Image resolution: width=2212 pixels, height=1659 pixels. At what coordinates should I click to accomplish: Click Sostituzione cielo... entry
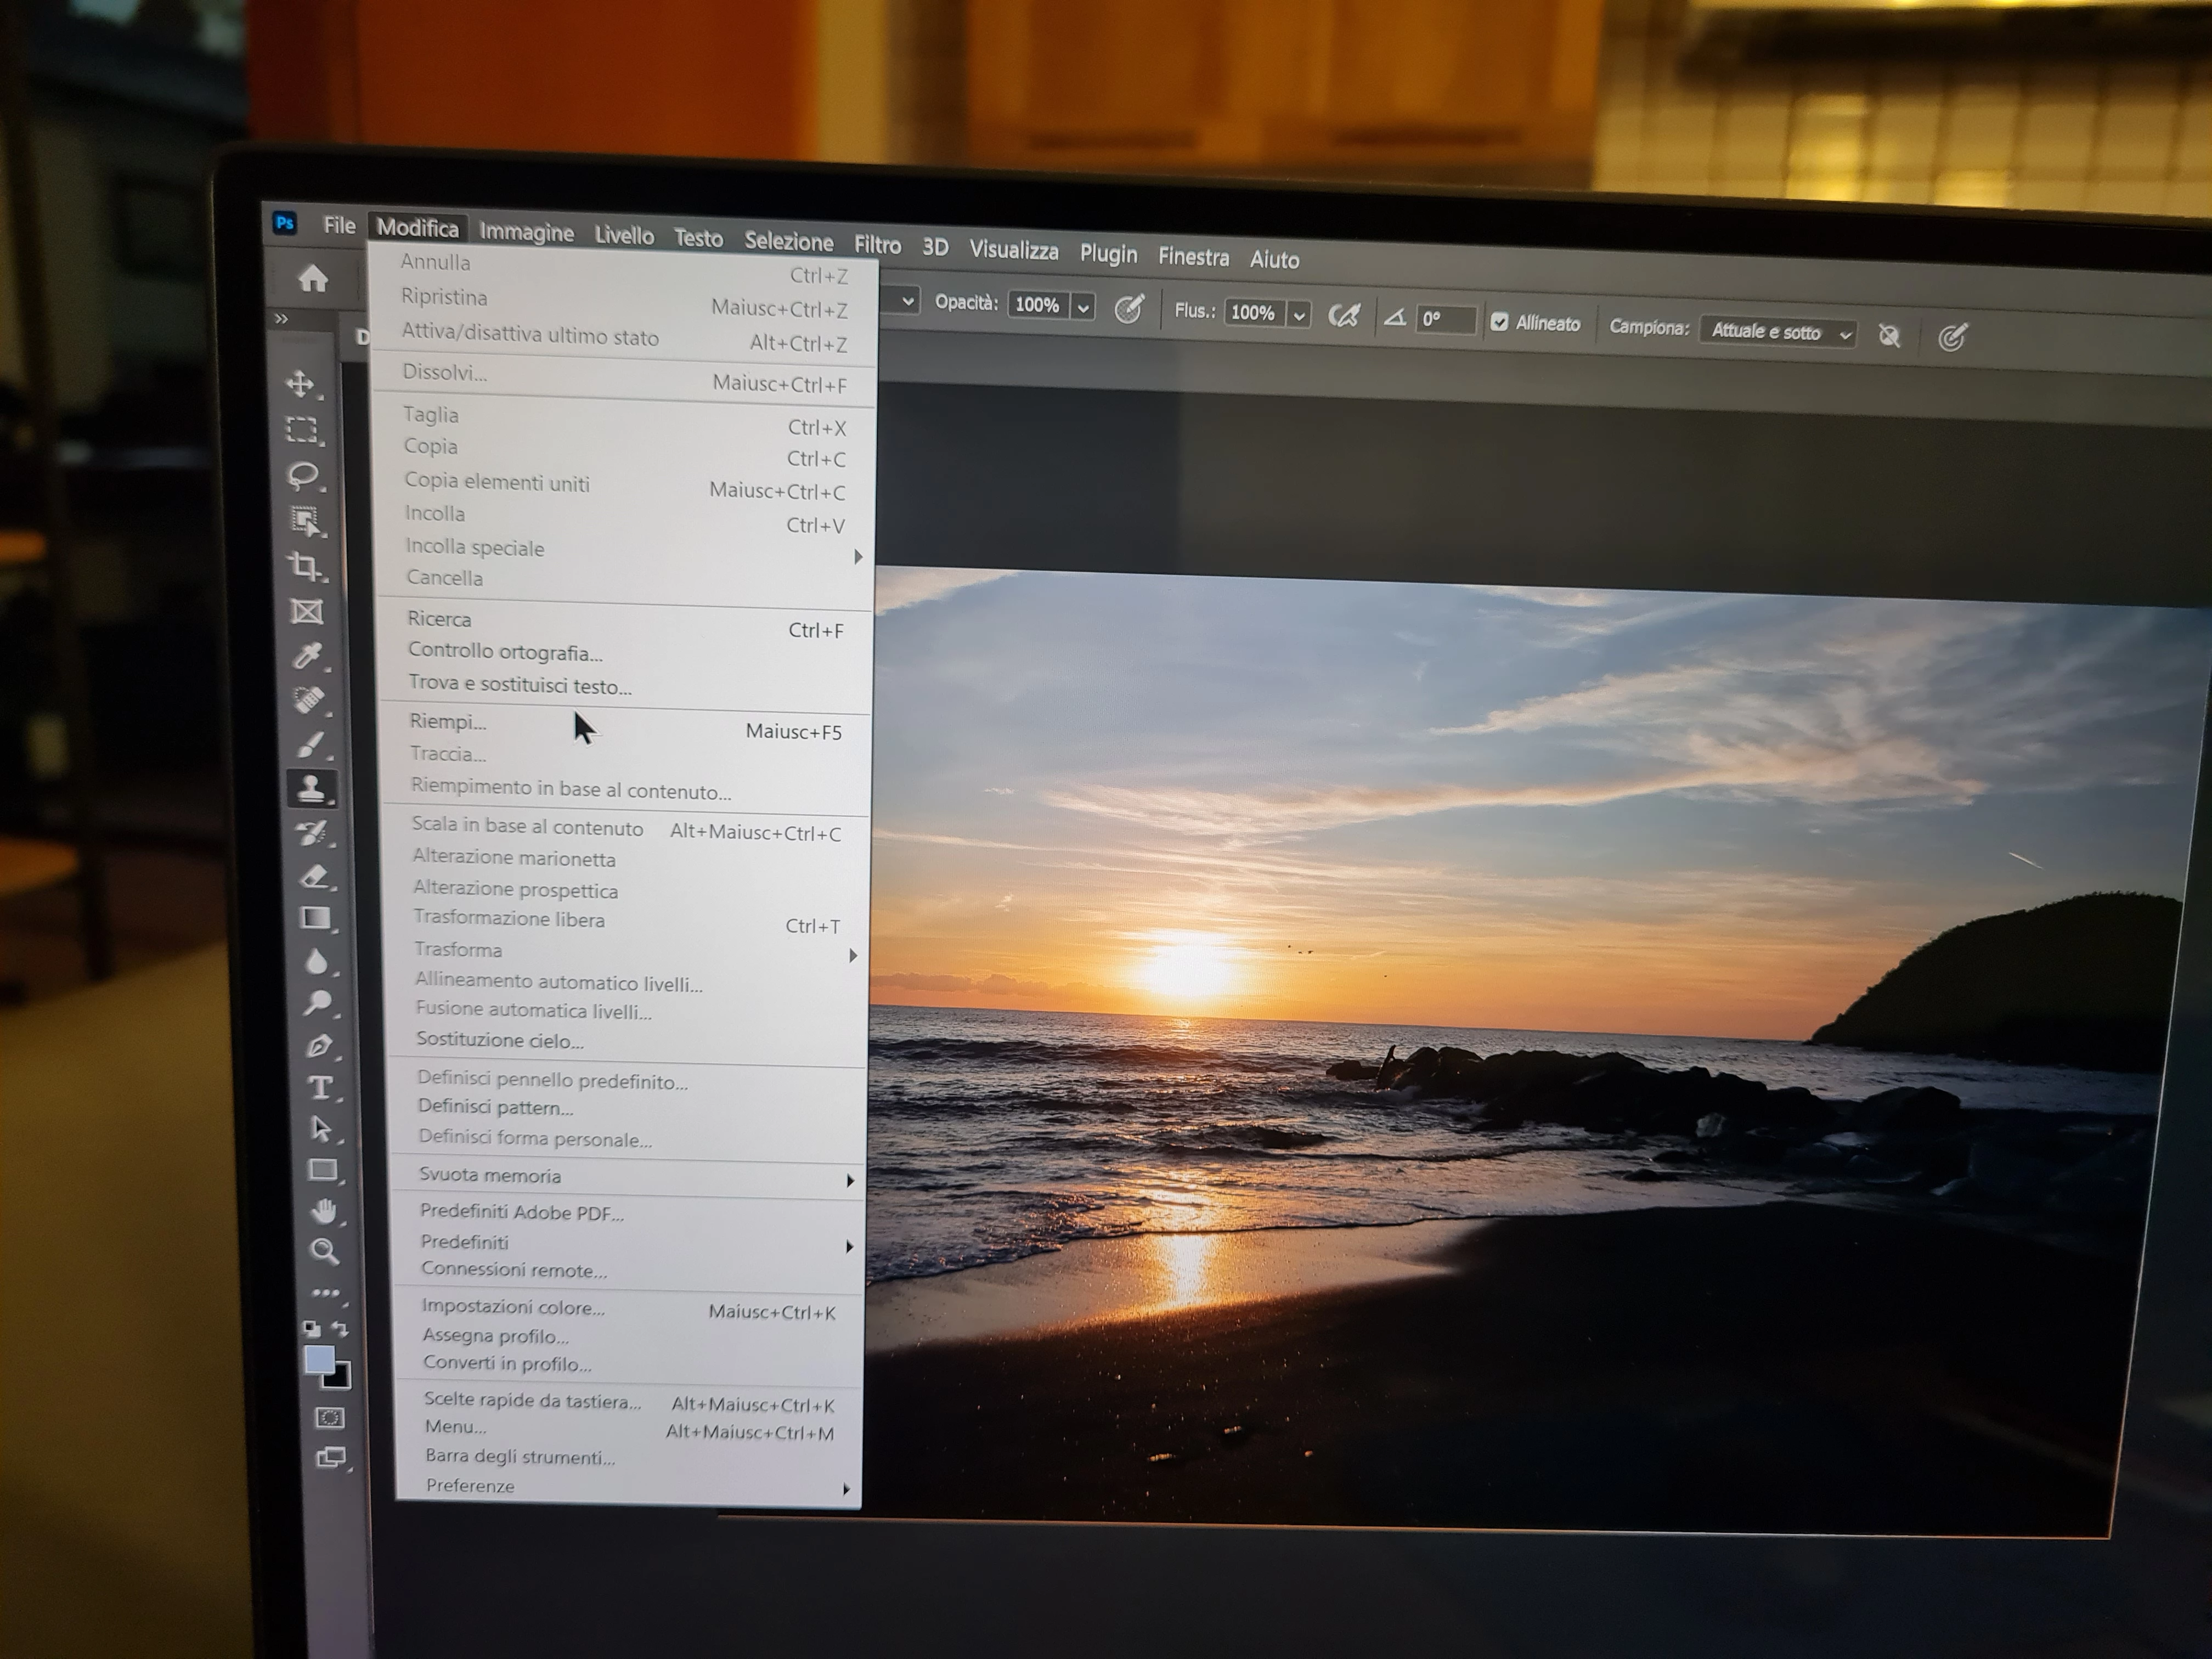point(500,1040)
